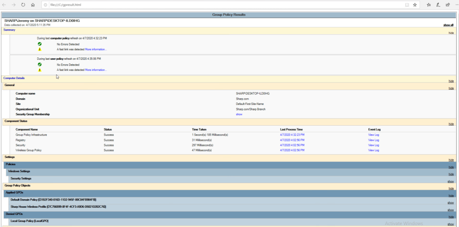Click 'show all' link at top right
Viewport: 459px width, 227px height.
coord(448,25)
